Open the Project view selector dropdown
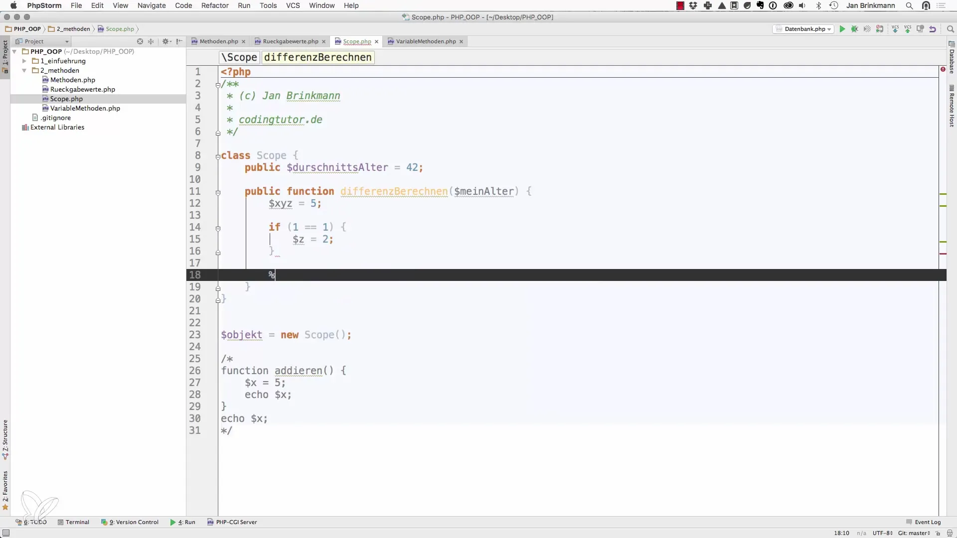957x538 pixels. (x=42, y=41)
